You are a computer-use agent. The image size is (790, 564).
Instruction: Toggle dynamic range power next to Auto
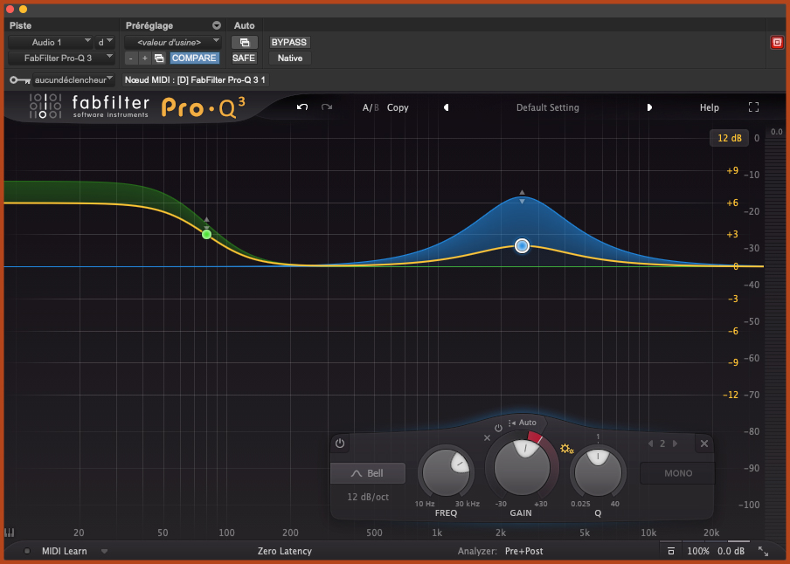coord(498,428)
